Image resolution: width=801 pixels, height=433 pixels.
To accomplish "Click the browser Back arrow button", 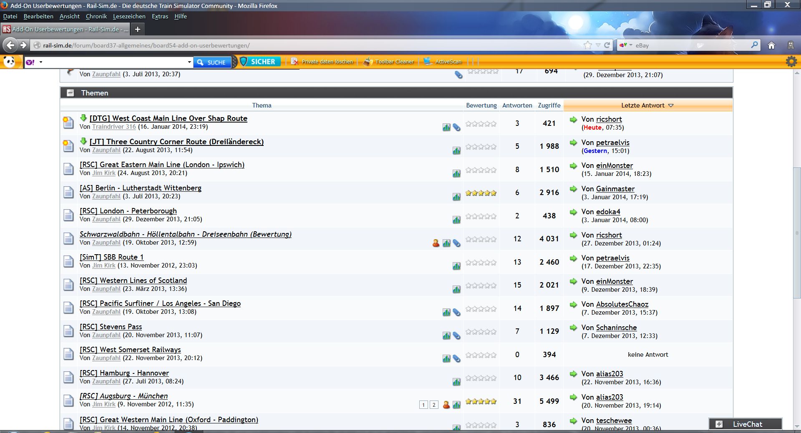I will tap(10, 45).
